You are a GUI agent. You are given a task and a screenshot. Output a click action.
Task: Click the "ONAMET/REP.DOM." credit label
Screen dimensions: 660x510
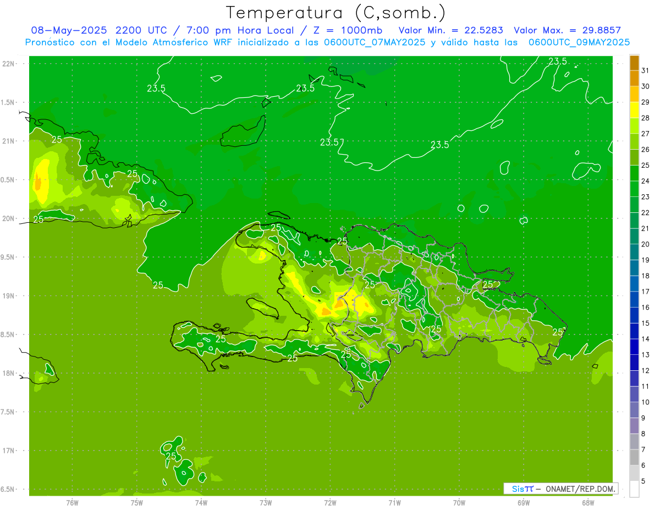pyautogui.click(x=580, y=489)
